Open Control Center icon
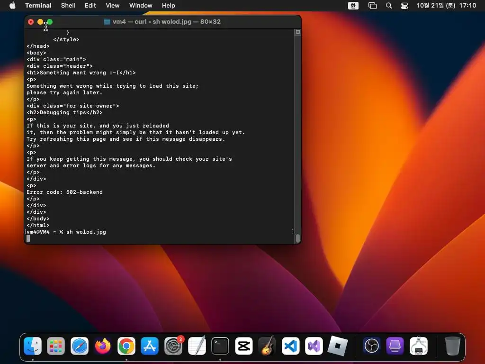 404,6
